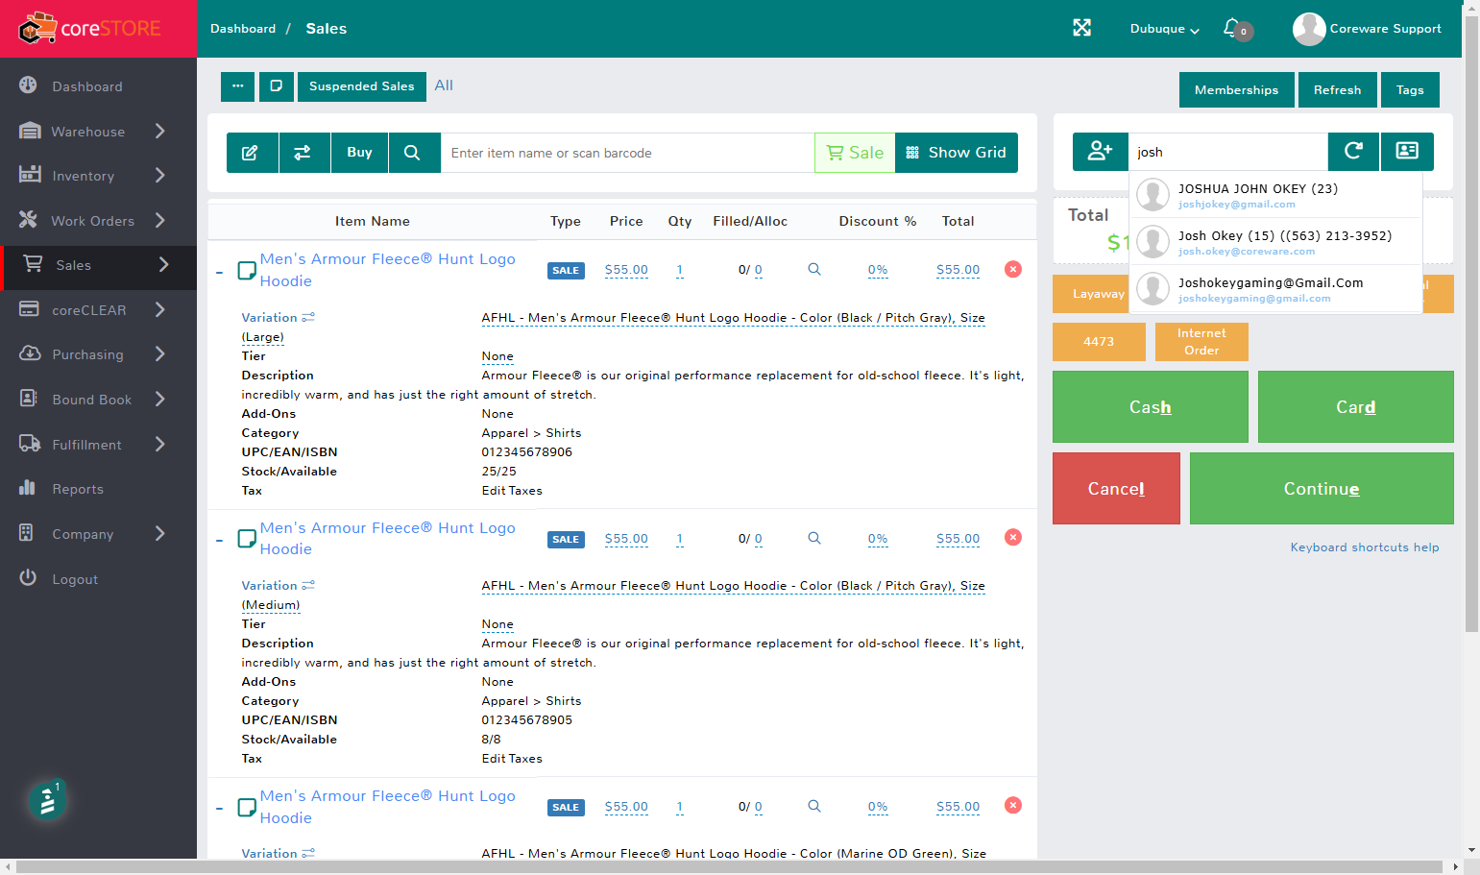Click the note icon on Large hoodie

click(x=247, y=270)
